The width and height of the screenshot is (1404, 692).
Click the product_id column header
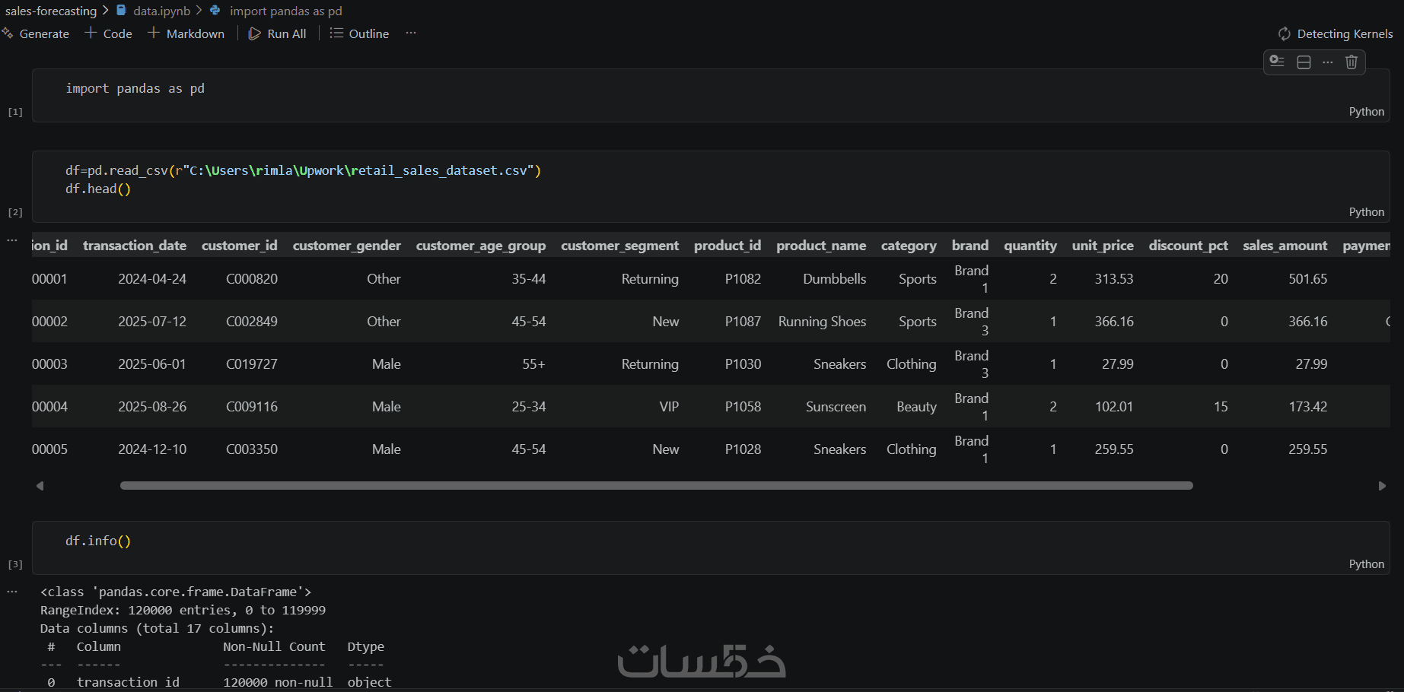coord(727,246)
